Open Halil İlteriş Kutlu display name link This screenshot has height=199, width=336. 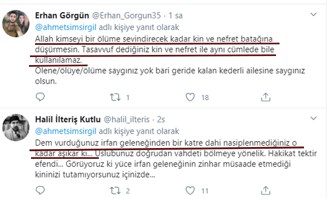pos(68,120)
